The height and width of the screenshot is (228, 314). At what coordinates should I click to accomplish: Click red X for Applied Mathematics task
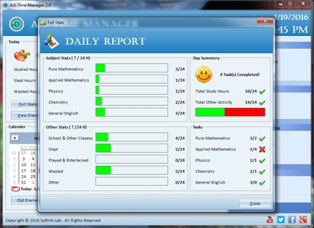pos(262,150)
